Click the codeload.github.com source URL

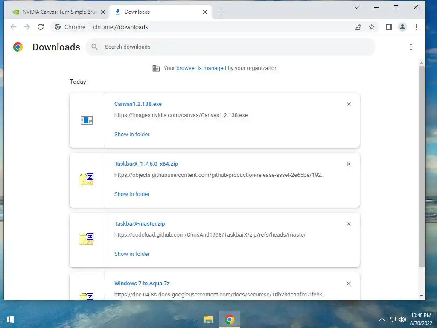210,235
